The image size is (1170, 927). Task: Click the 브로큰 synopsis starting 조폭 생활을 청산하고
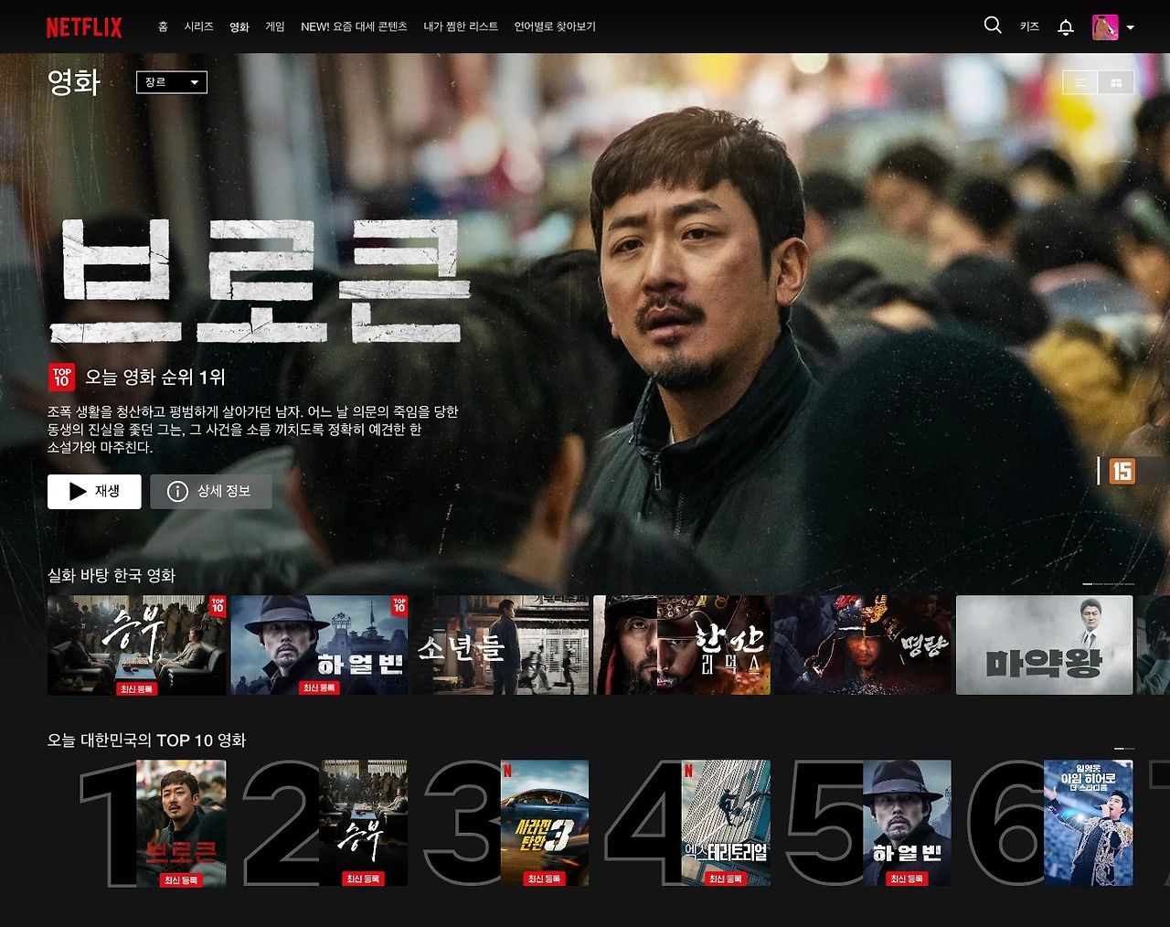tap(253, 430)
